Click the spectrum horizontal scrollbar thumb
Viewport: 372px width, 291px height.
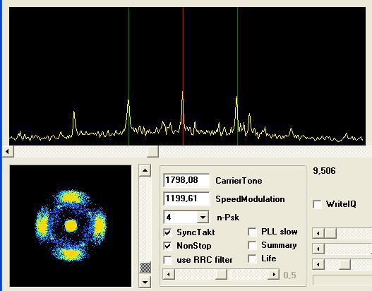(152, 151)
